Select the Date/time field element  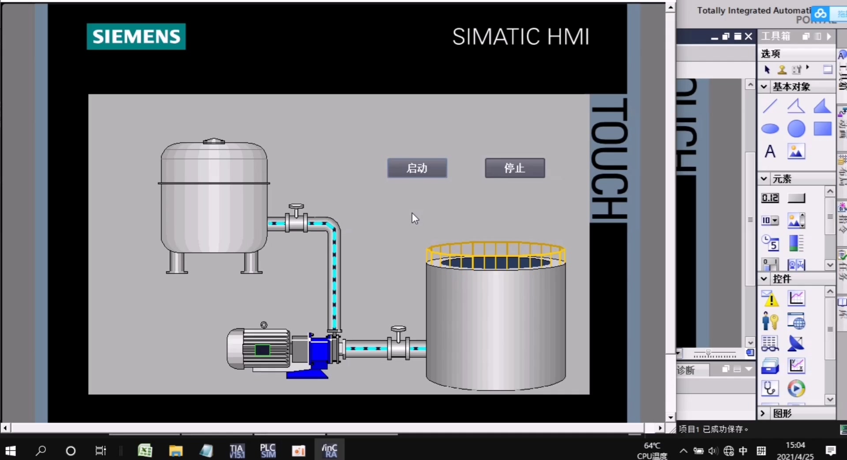point(770,243)
